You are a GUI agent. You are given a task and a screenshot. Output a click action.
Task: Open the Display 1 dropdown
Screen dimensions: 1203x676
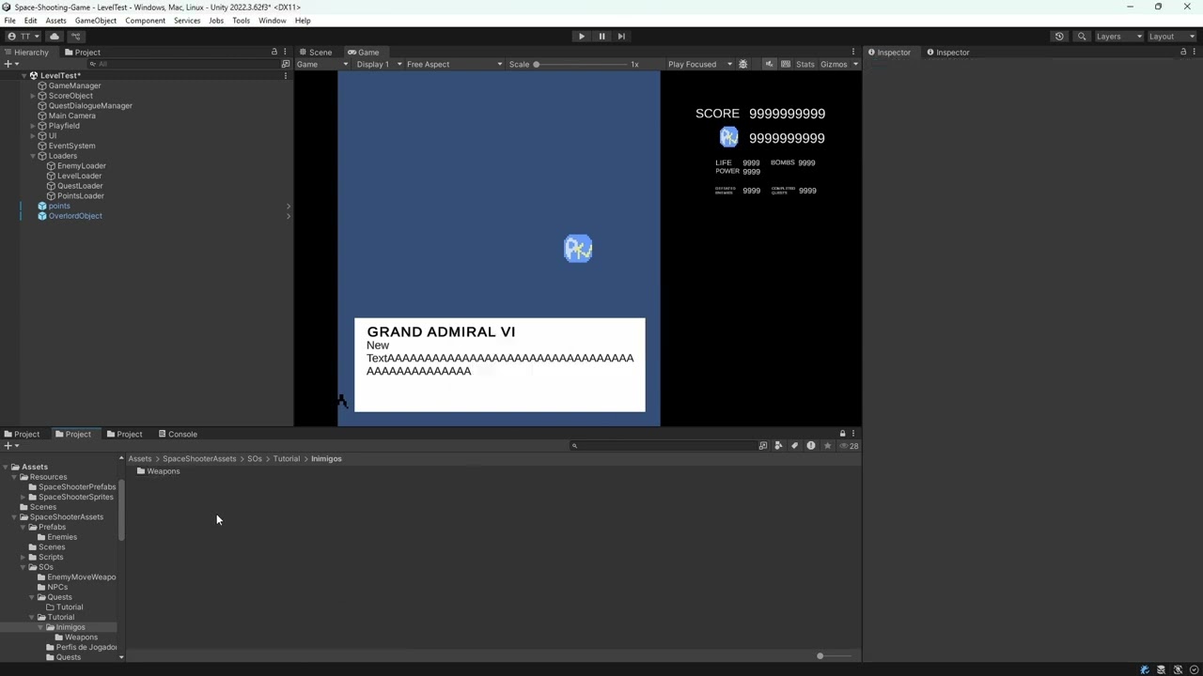379,64
